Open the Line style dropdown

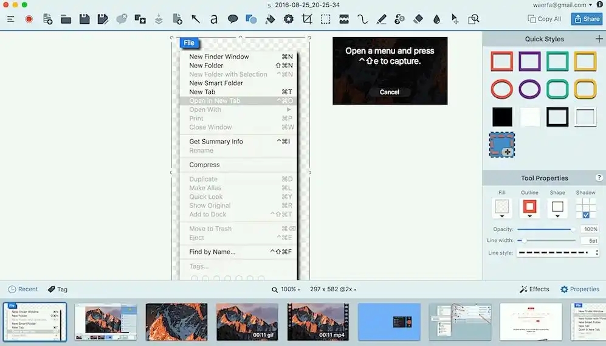click(x=558, y=252)
